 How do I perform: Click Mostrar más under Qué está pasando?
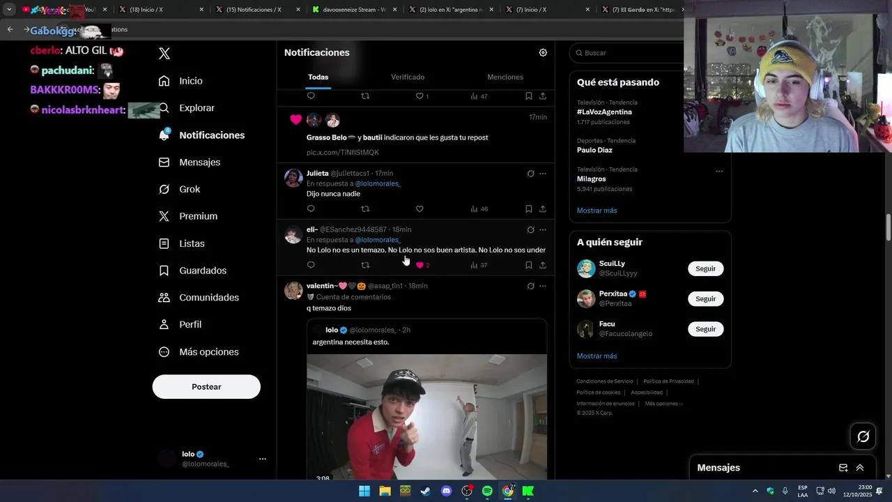pos(597,211)
